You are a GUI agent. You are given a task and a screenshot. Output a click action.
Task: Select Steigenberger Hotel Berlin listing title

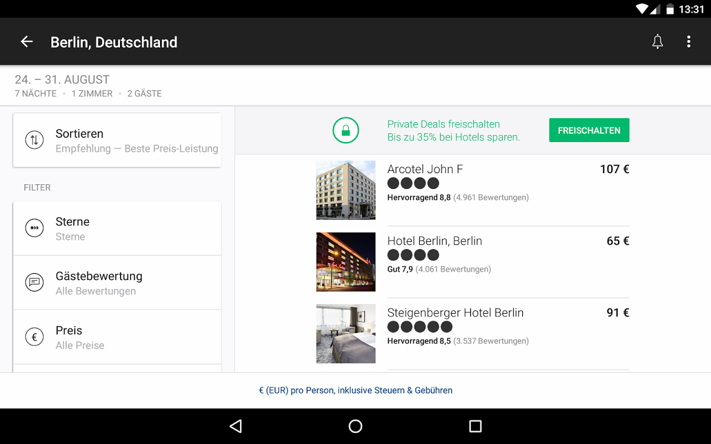click(x=455, y=312)
